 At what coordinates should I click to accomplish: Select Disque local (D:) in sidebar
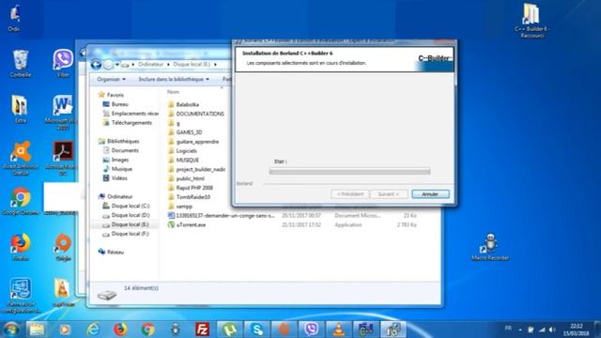pyautogui.click(x=126, y=215)
